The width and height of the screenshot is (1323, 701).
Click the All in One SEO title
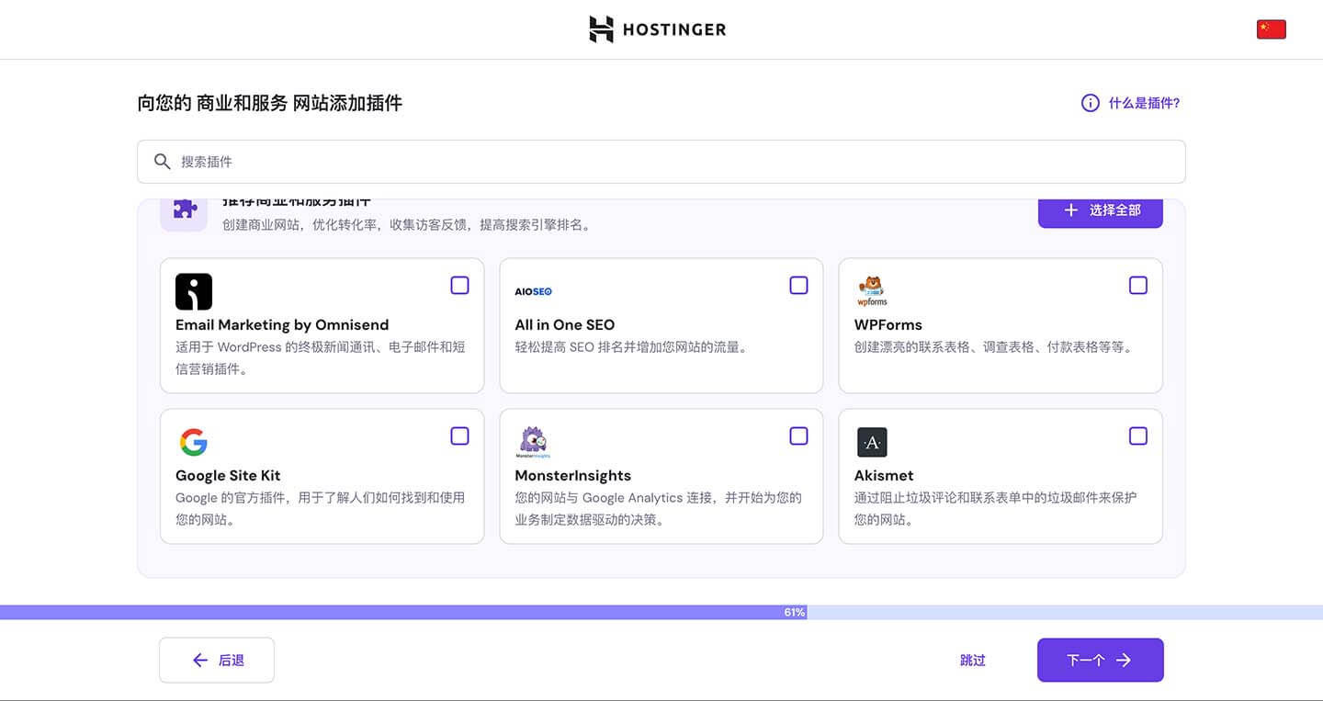point(565,324)
